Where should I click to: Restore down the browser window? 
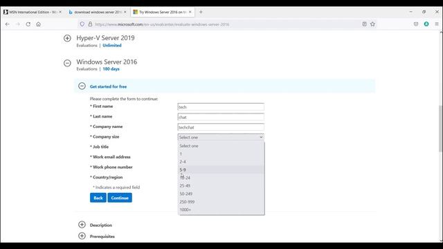tap(424, 12)
